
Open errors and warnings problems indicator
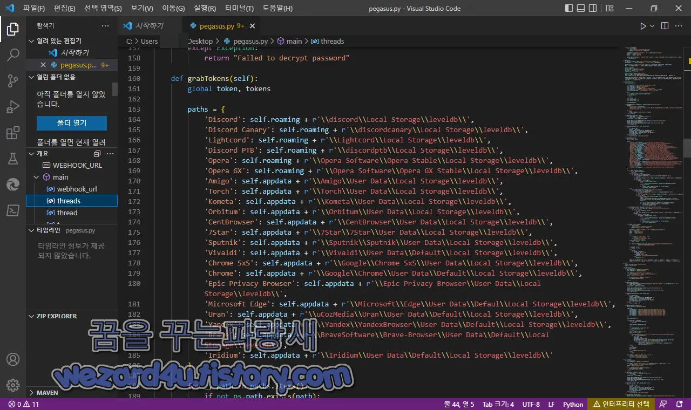[x=24, y=404]
